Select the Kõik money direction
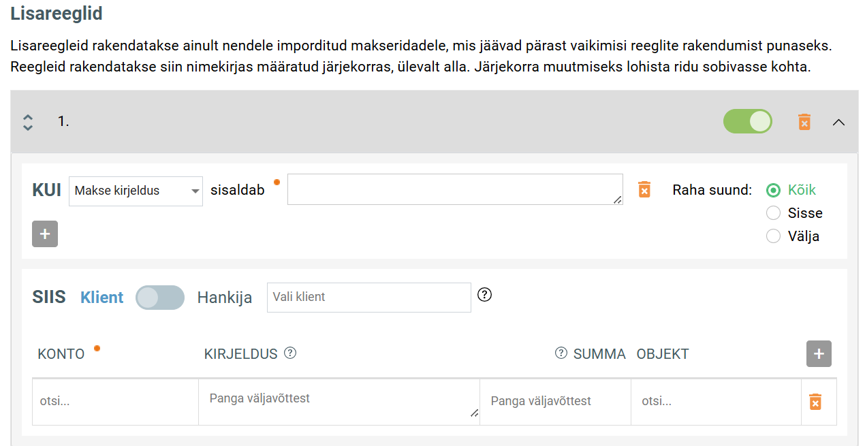Viewport: 865px width, 446px height. [773, 190]
